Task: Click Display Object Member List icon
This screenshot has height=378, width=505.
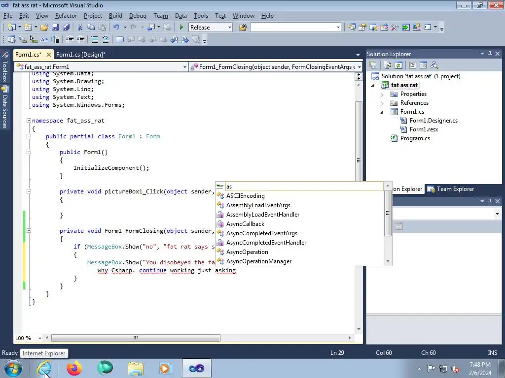Action: tap(12, 39)
